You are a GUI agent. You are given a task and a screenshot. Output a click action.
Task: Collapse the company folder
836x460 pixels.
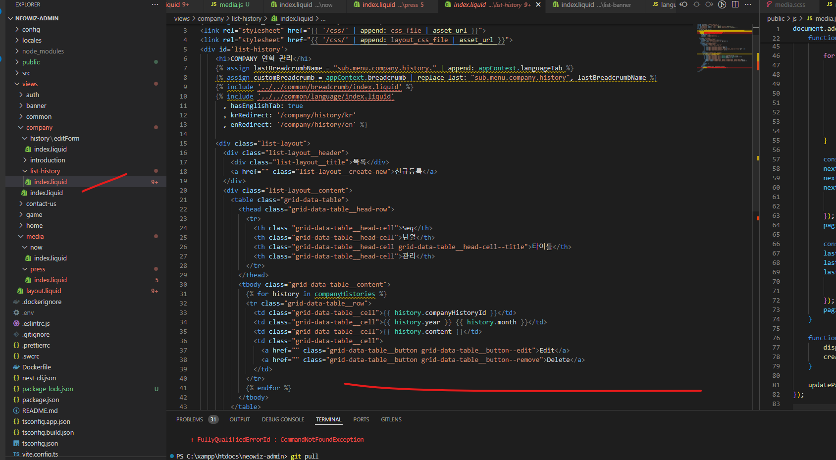click(x=86, y=127)
